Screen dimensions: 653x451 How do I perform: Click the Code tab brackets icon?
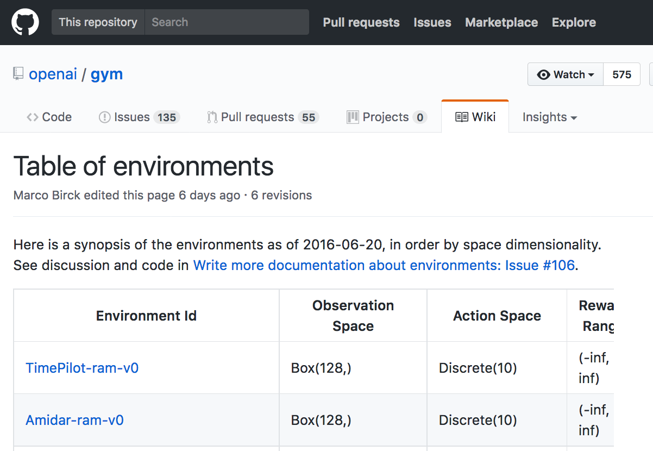point(33,117)
